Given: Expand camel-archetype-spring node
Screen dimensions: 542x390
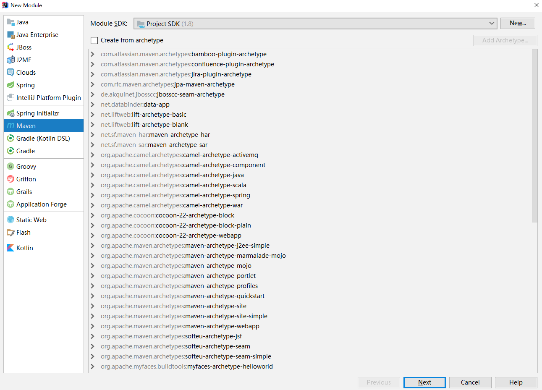Looking at the screenshot, I should pyautogui.click(x=93, y=195).
